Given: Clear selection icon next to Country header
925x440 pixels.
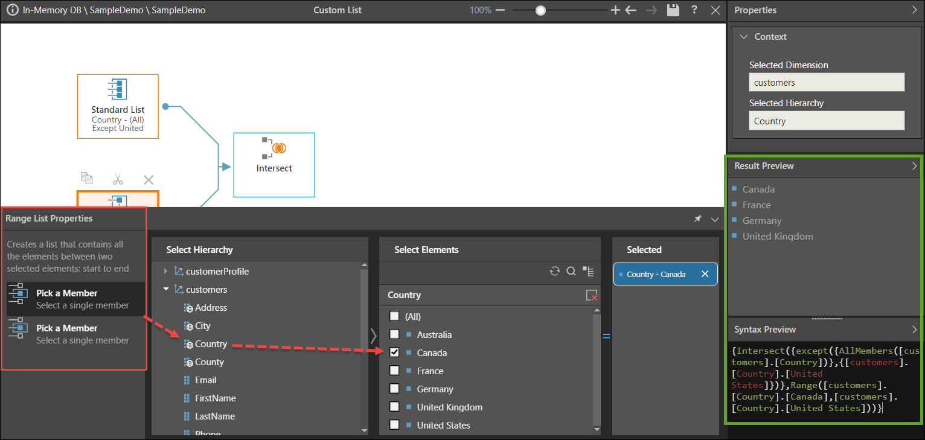Looking at the screenshot, I should (x=591, y=295).
